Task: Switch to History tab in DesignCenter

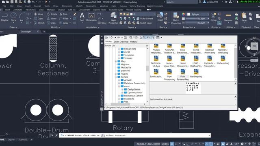Action: pos(133,42)
